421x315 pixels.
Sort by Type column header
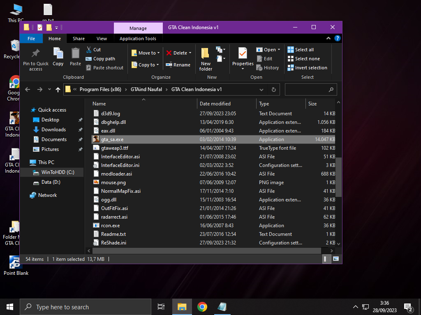coord(264,104)
